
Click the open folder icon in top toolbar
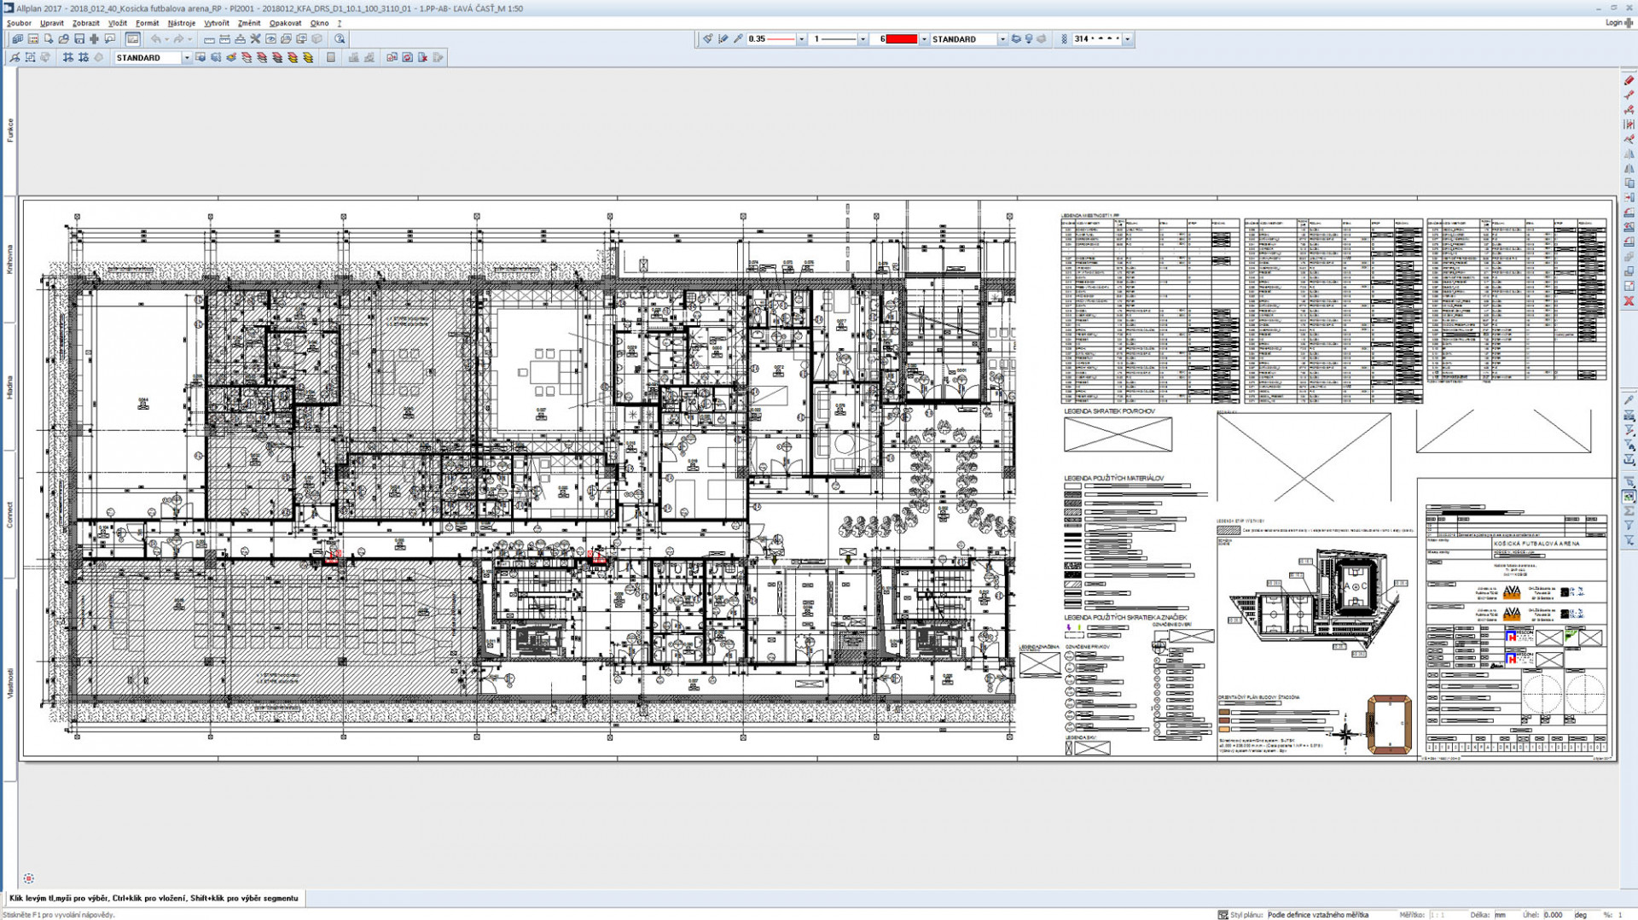(x=64, y=39)
